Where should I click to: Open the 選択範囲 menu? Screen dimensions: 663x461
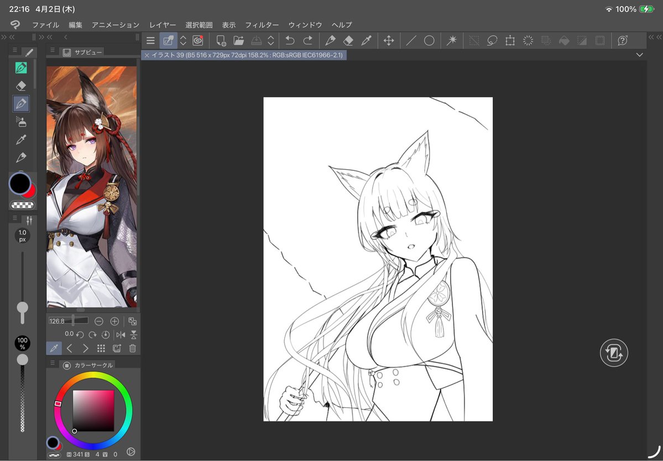[199, 25]
